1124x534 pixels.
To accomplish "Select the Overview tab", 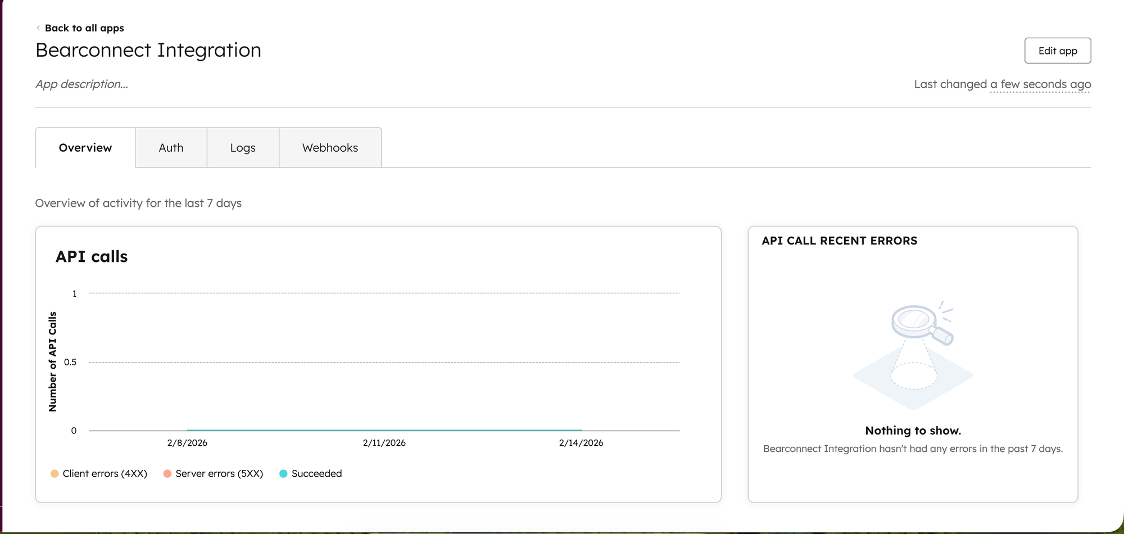I will click(85, 148).
